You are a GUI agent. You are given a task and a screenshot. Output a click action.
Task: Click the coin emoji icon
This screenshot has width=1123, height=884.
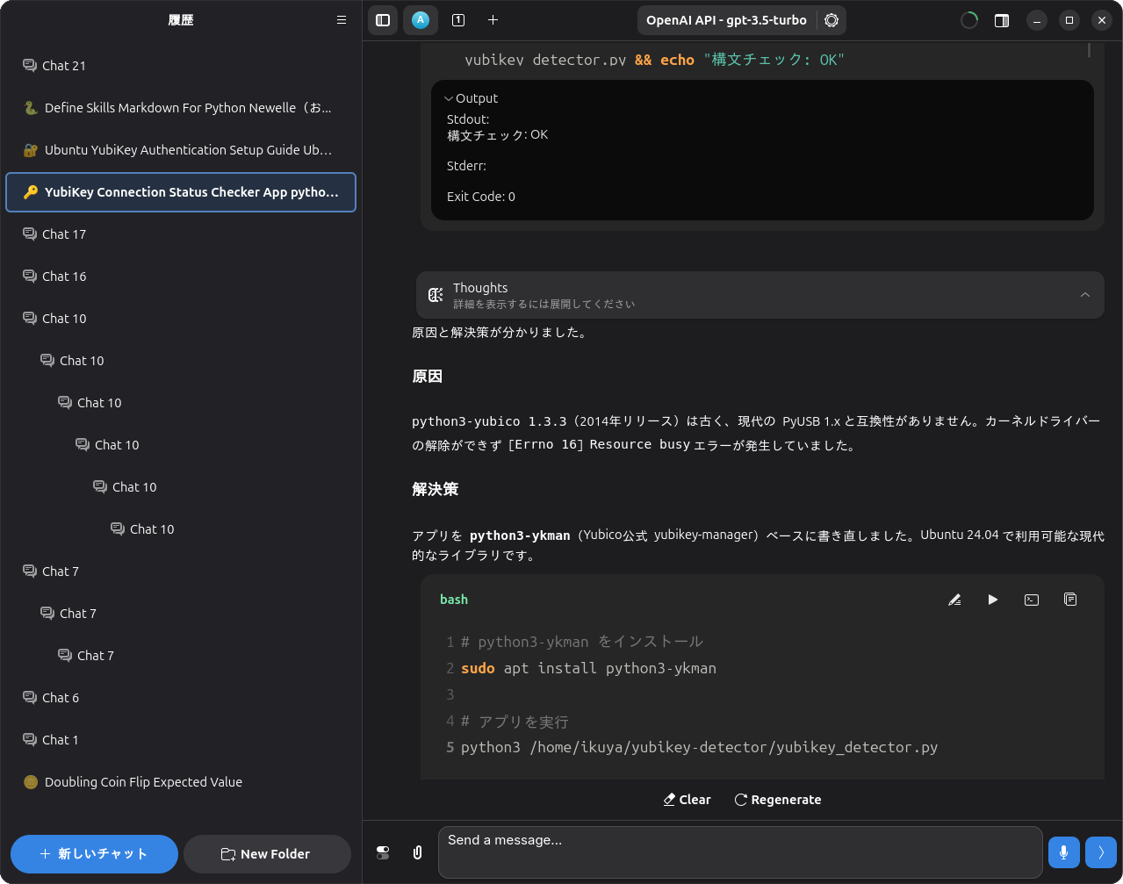pyautogui.click(x=31, y=782)
